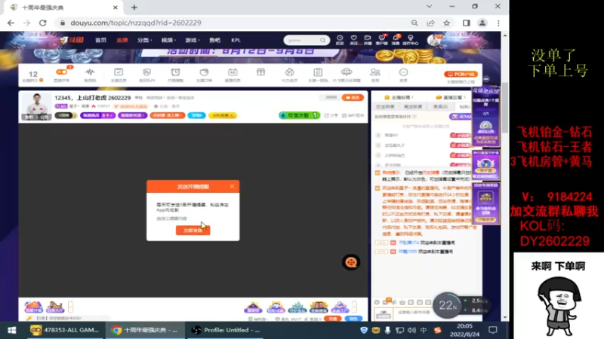Open the messages icon in header
Image resolution: width=604 pixels, height=339 pixels.
pos(396,40)
